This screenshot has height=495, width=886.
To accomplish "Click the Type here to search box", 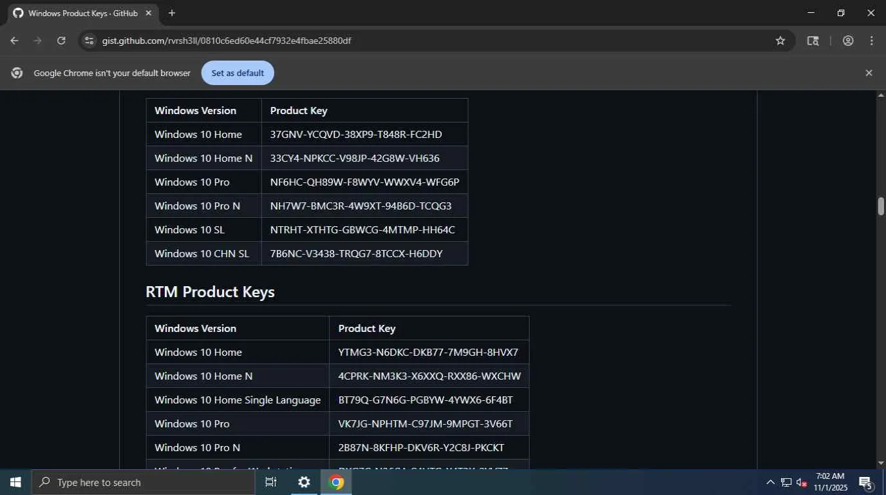I will pos(143,482).
